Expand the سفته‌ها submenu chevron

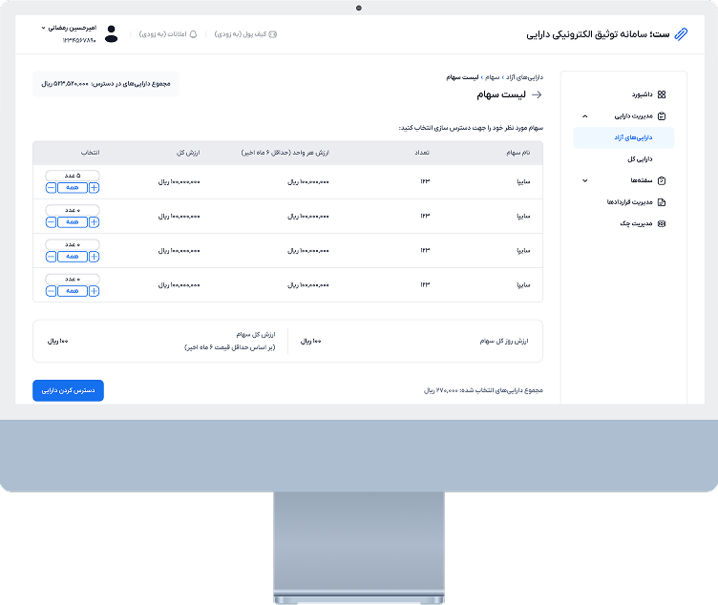[x=584, y=180]
